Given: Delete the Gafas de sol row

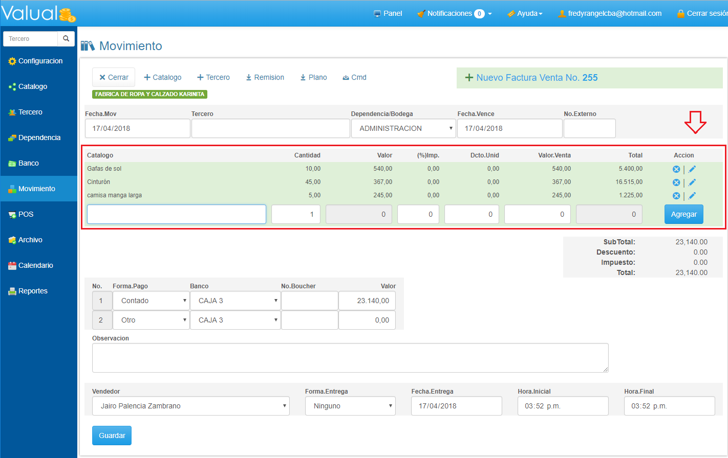Looking at the screenshot, I should pyautogui.click(x=676, y=169).
